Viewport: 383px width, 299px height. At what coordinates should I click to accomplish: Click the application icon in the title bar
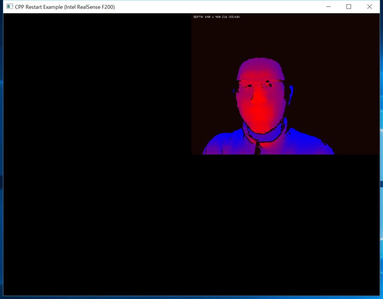pos(9,7)
